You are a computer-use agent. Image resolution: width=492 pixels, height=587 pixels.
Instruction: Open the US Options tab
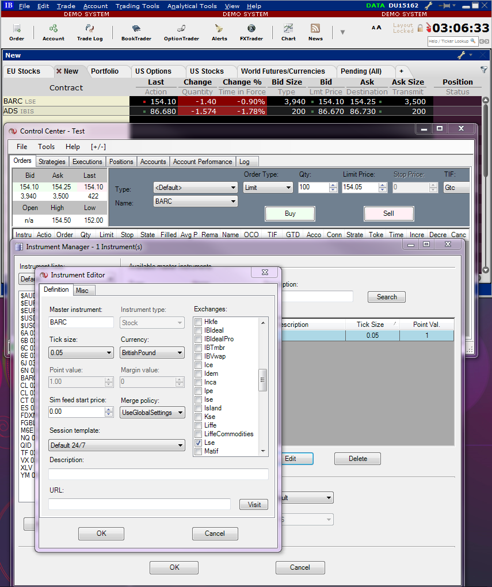pos(153,71)
